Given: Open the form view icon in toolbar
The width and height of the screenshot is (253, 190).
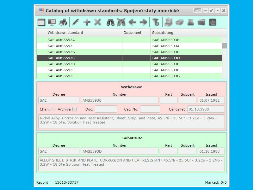Looking at the screenshot, I should pyautogui.click(x=41, y=22).
